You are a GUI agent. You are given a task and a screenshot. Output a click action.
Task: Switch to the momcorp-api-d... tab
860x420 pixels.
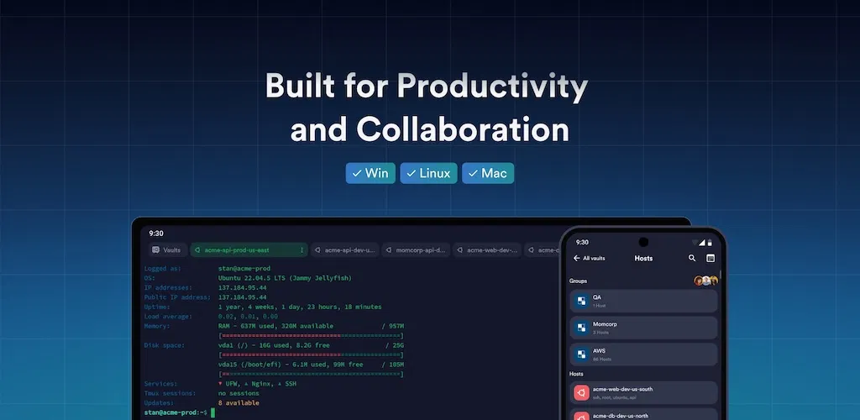(x=416, y=250)
